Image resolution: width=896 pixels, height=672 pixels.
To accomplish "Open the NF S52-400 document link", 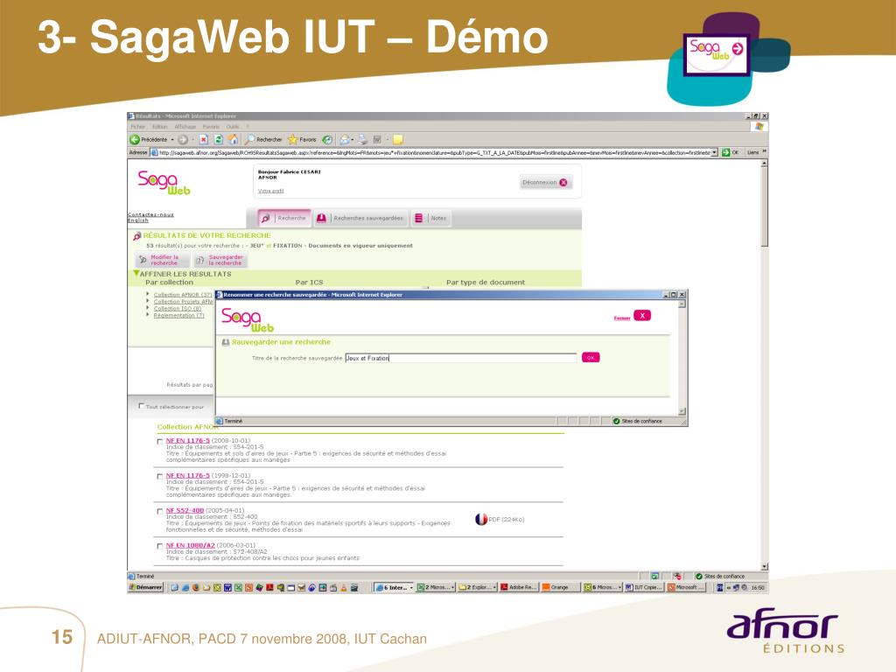I will point(185,510).
